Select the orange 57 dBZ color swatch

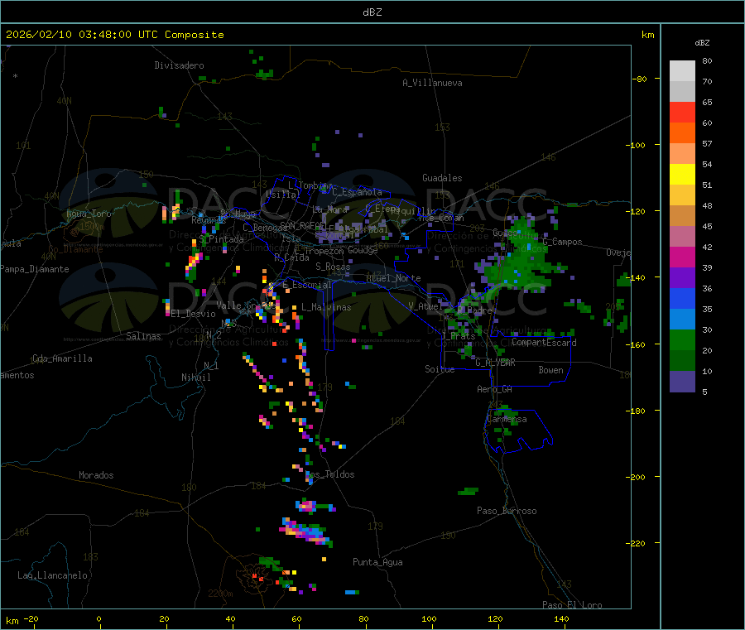pos(682,133)
